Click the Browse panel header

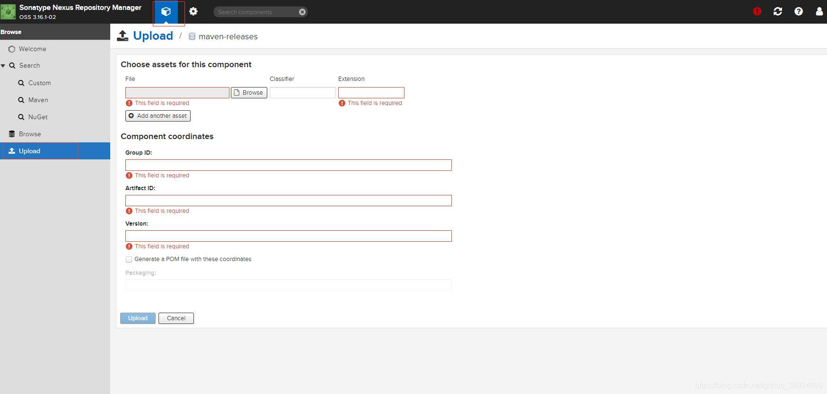55,32
